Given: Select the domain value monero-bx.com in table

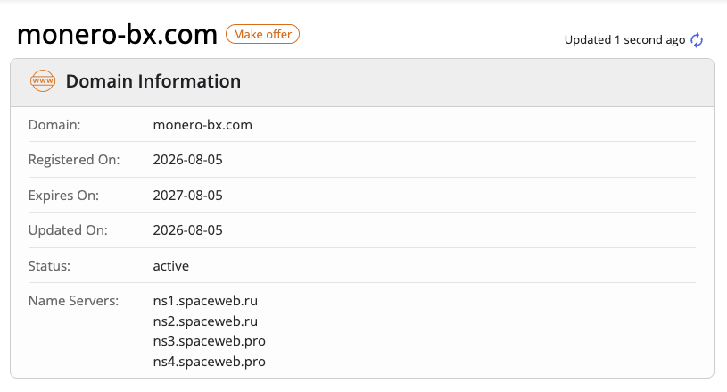Looking at the screenshot, I should pyautogui.click(x=202, y=125).
